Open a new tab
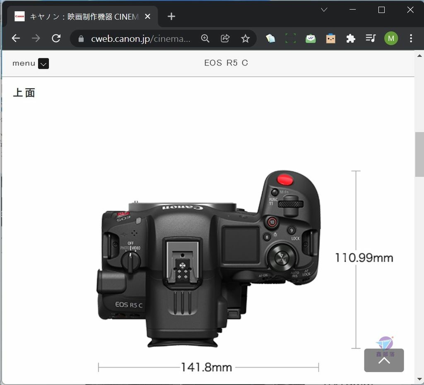424x385 pixels. tap(171, 17)
